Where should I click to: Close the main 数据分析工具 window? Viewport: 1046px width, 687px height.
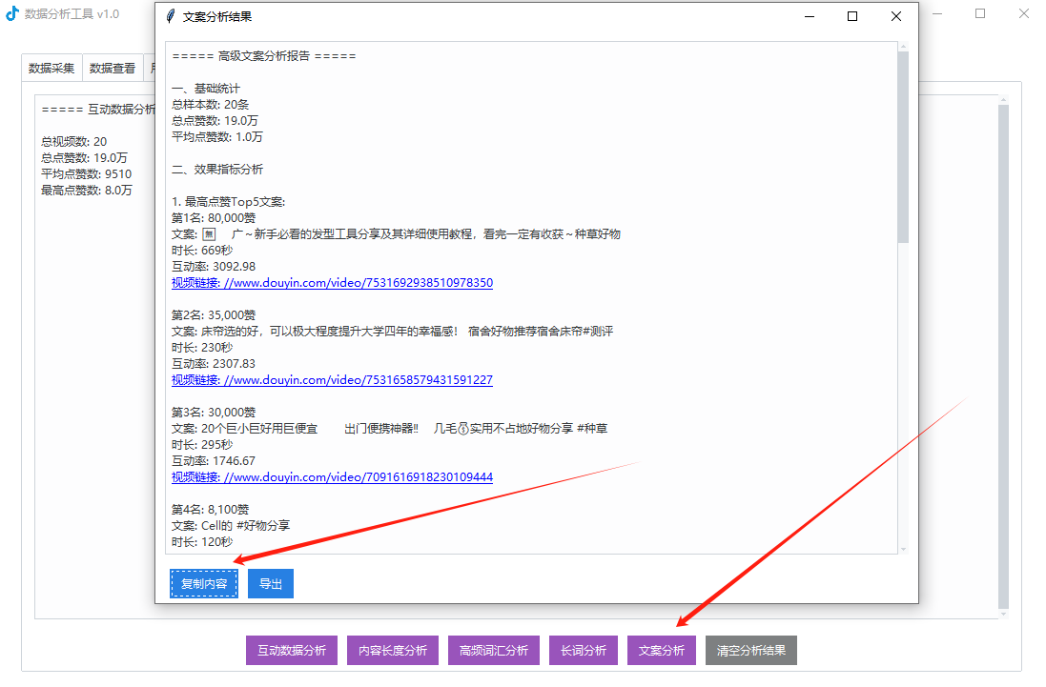pyautogui.click(x=1023, y=13)
